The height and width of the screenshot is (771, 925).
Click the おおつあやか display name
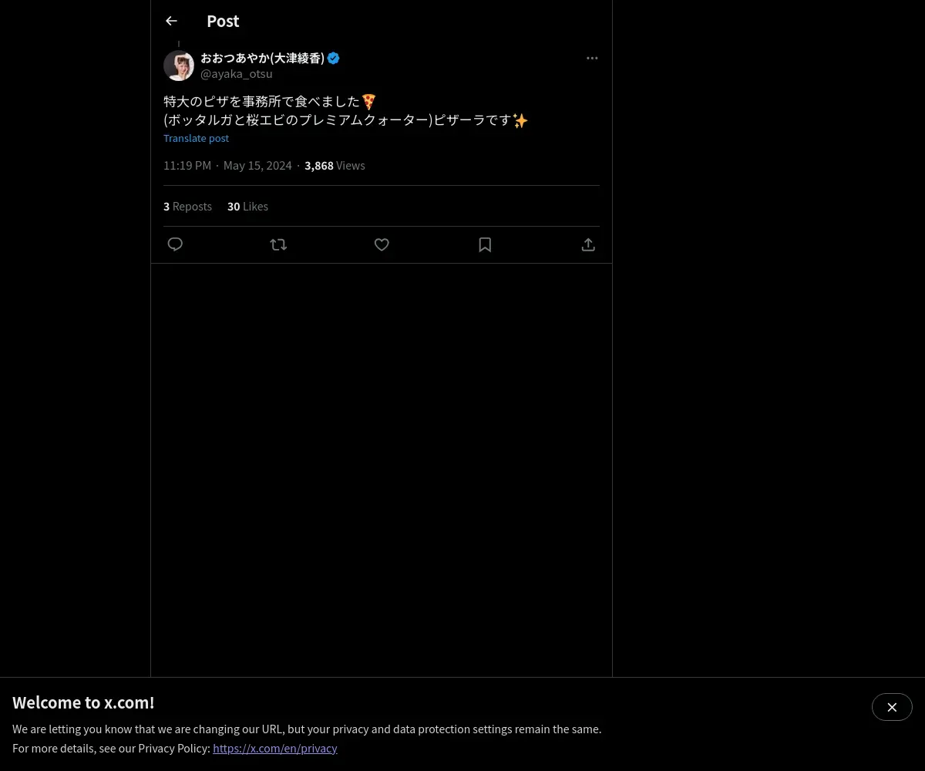pyautogui.click(x=262, y=58)
